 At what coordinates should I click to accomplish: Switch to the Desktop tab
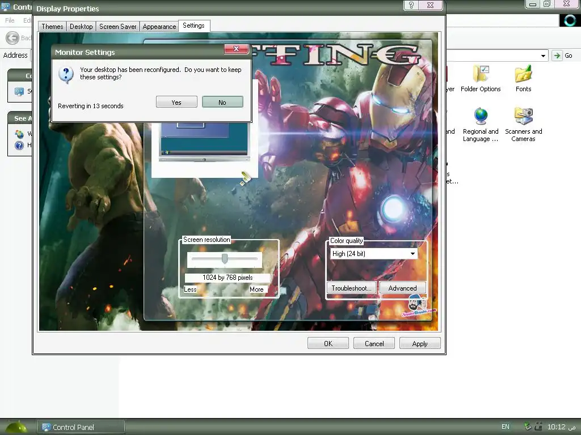click(x=81, y=27)
